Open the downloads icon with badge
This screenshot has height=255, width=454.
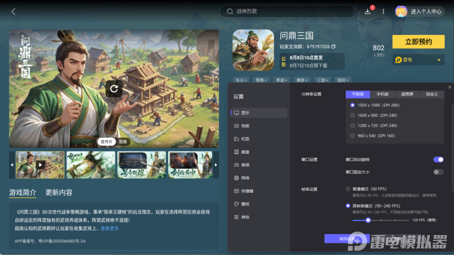(368, 11)
